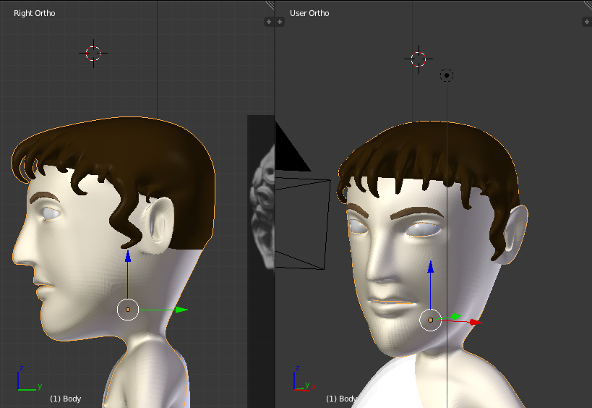Grab blue Z-axis arrow in Right Ortho view
Screen dimensions: 592x408
(x=128, y=258)
